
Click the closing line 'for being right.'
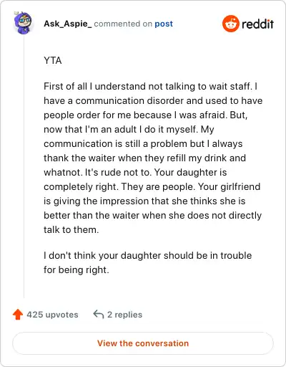[77, 270]
